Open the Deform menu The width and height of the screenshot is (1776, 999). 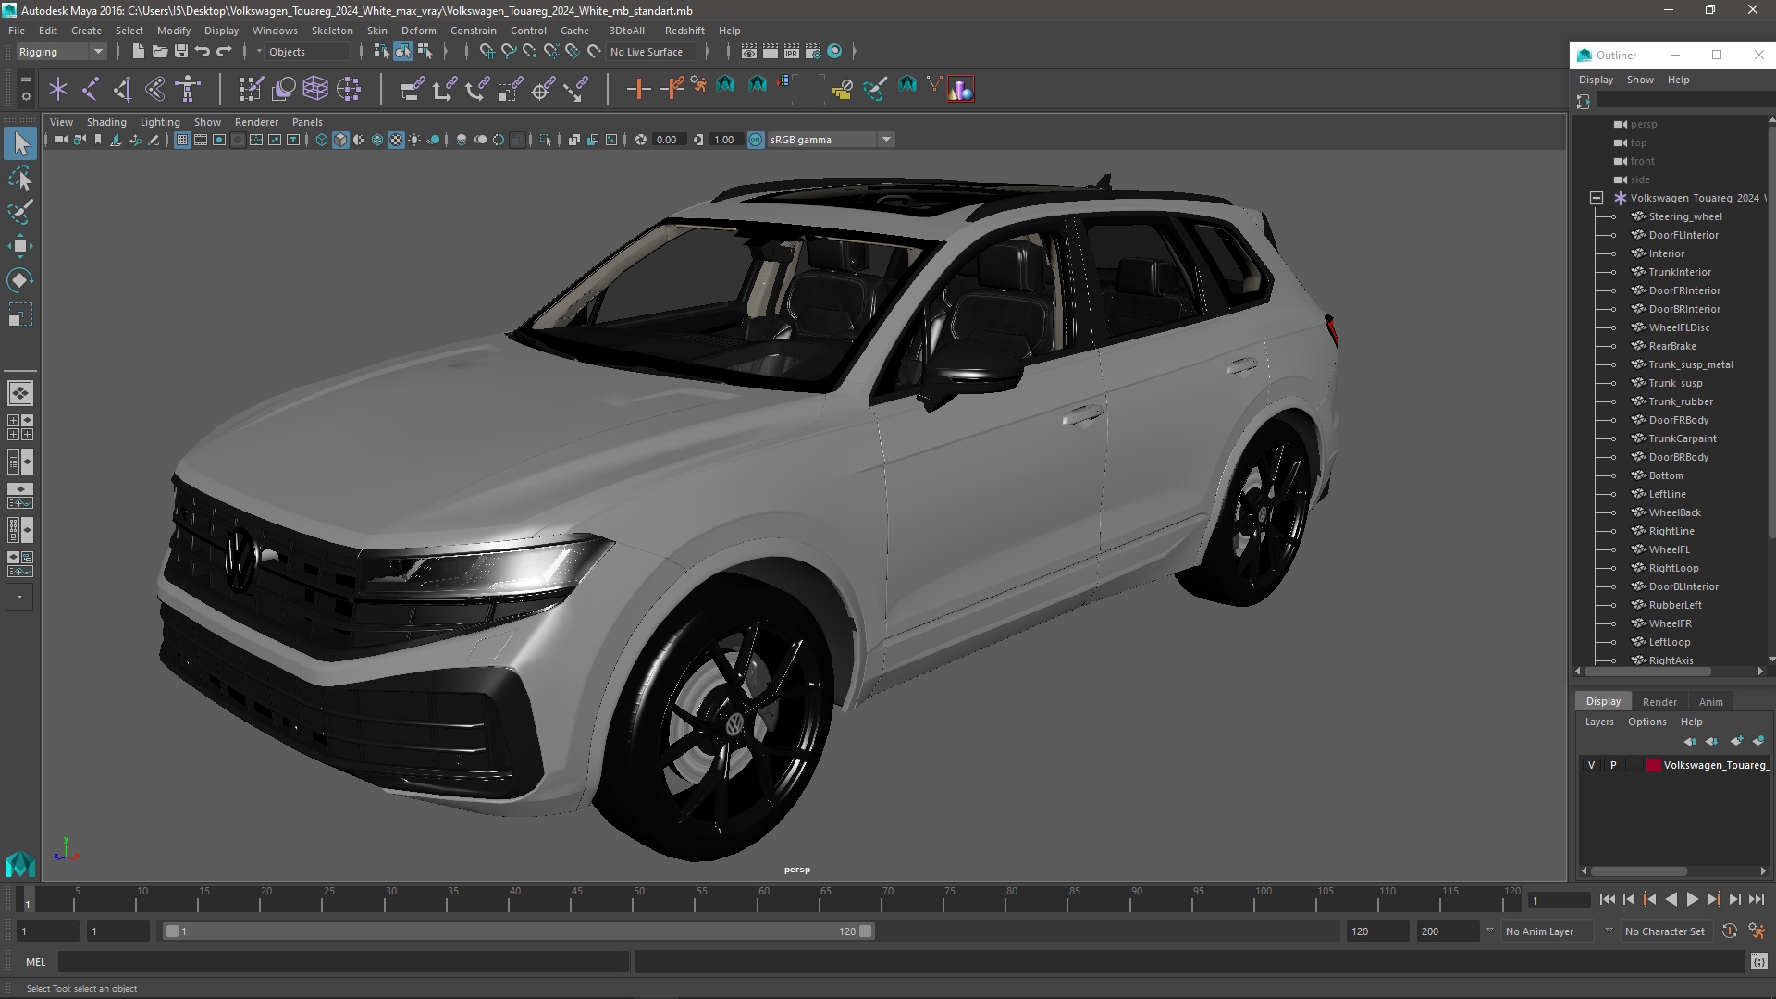[418, 31]
